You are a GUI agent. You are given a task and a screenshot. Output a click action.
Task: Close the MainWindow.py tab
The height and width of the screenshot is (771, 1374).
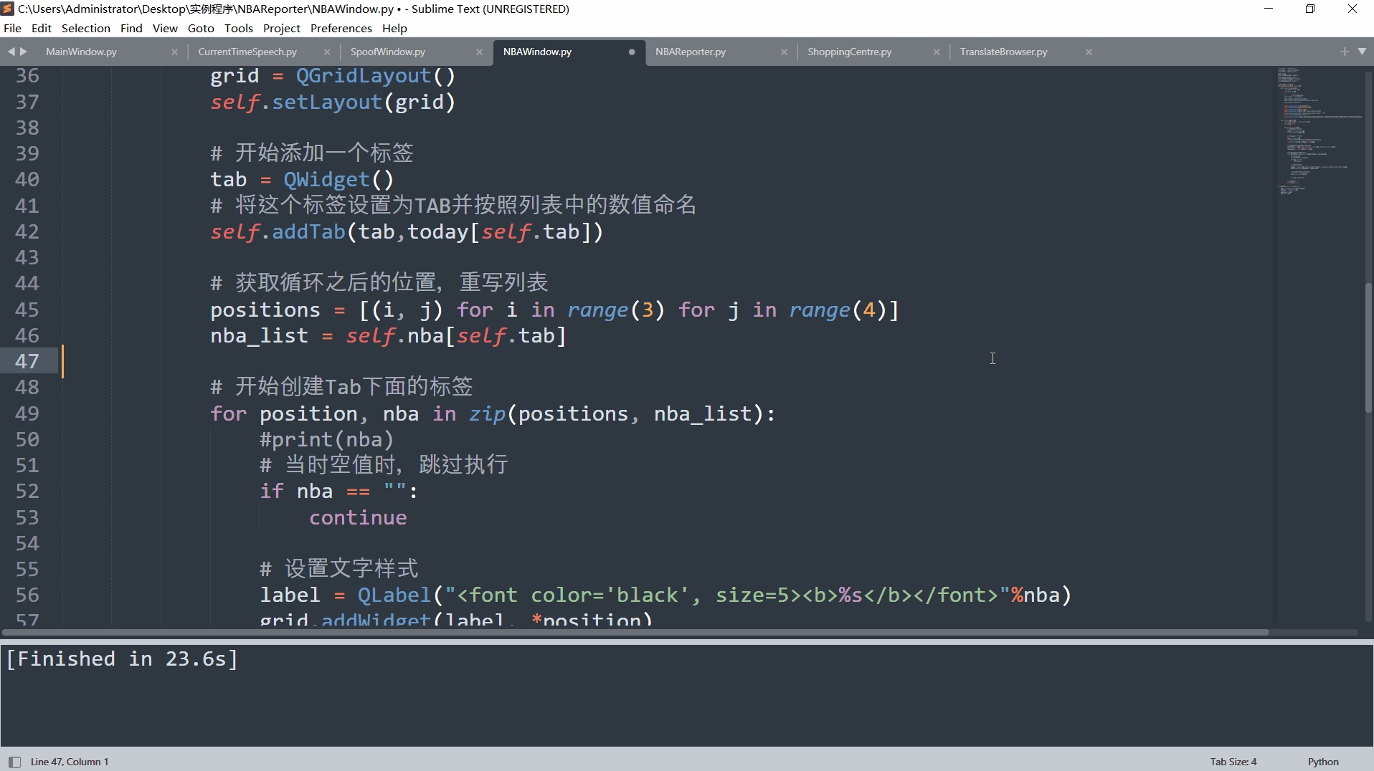coord(174,52)
